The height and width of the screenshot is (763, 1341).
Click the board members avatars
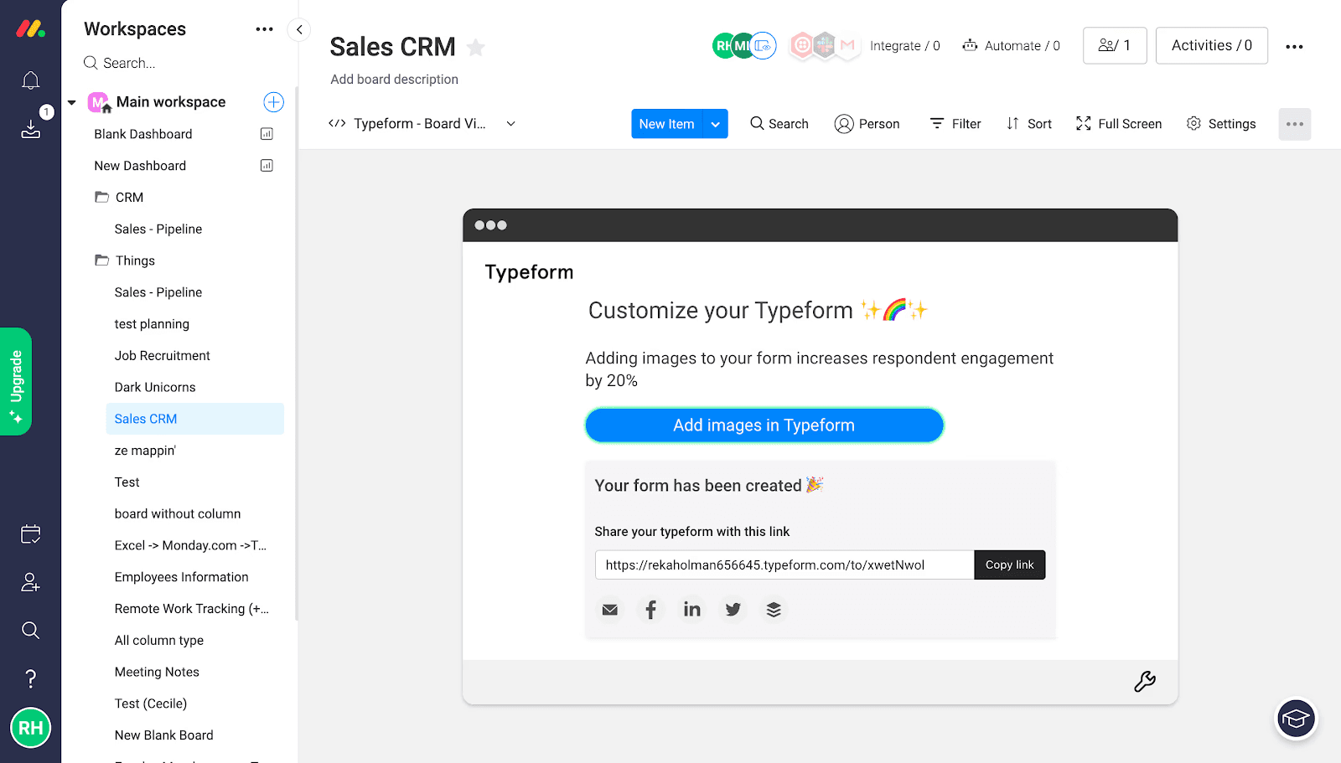click(x=744, y=45)
